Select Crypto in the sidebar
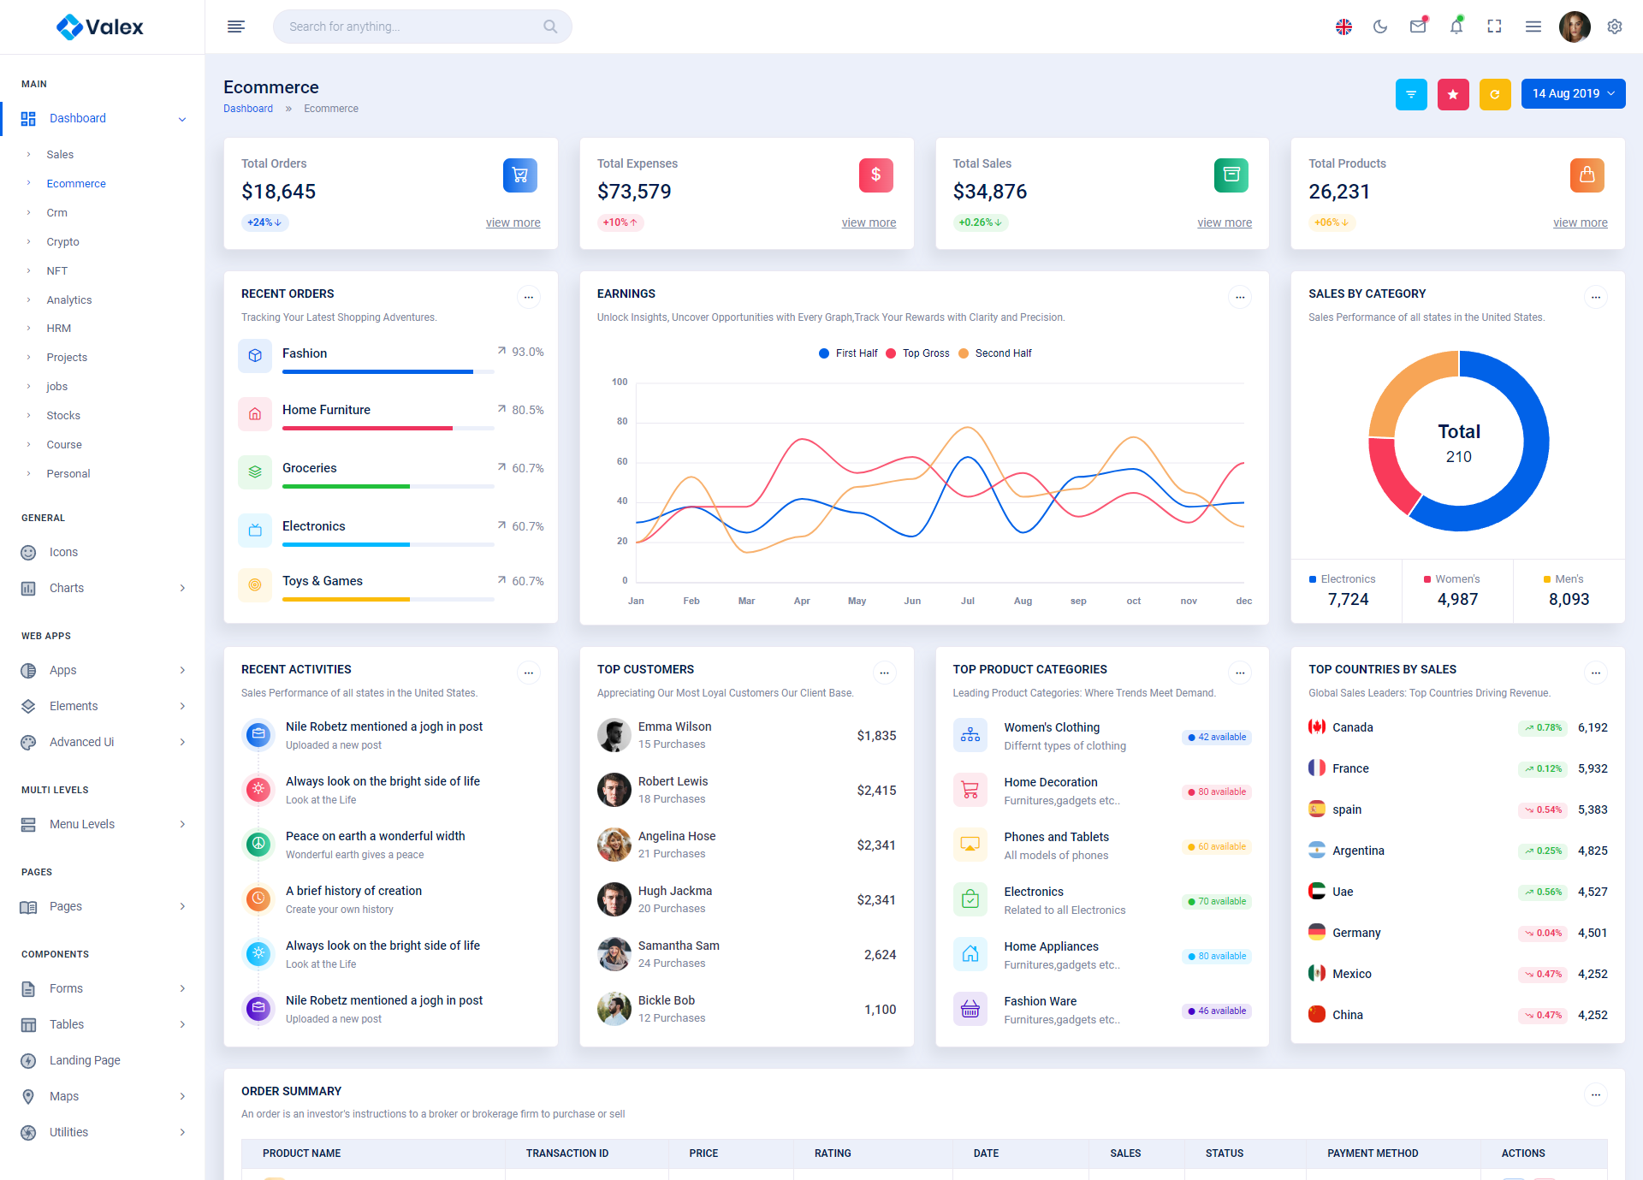Viewport: 1643px width, 1180px height. click(x=62, y=241)
